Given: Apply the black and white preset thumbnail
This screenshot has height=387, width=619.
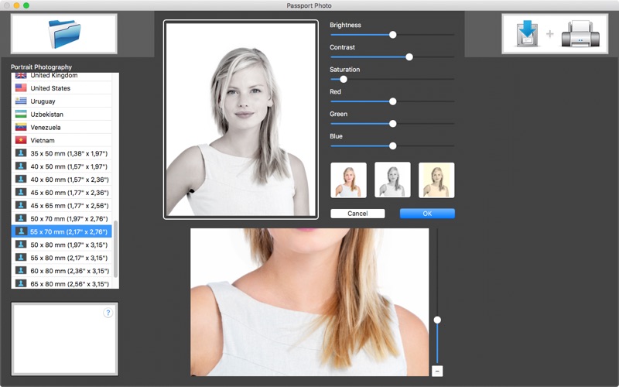Looking at the screenshot, I should [x=392, y=180].
